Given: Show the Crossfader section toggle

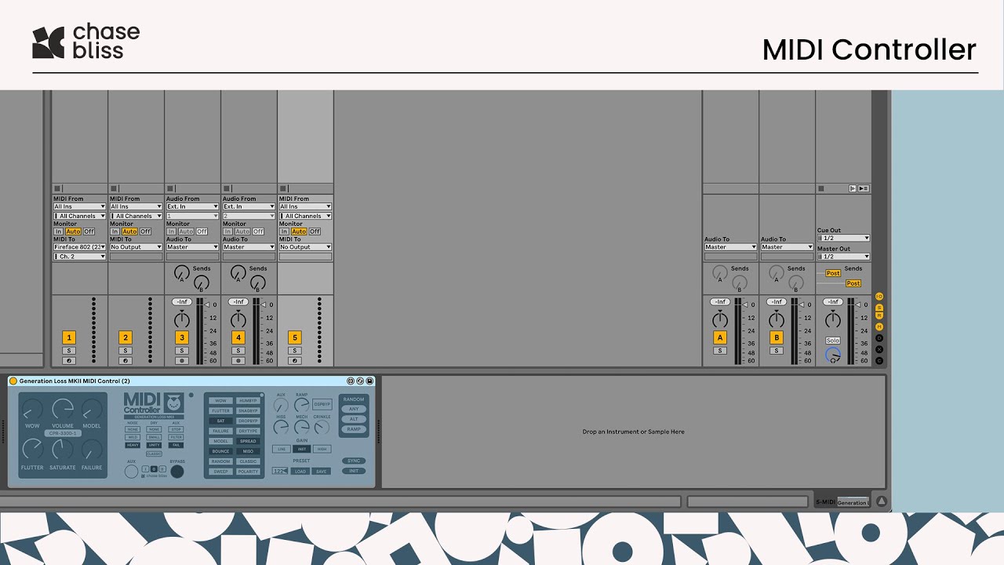Looking at the screenshot, I should [879, 349].
